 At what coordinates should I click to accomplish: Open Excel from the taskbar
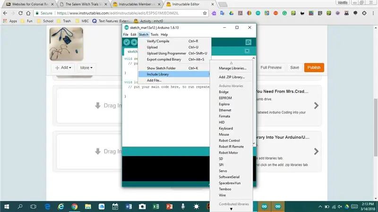(x=156, y=206)
